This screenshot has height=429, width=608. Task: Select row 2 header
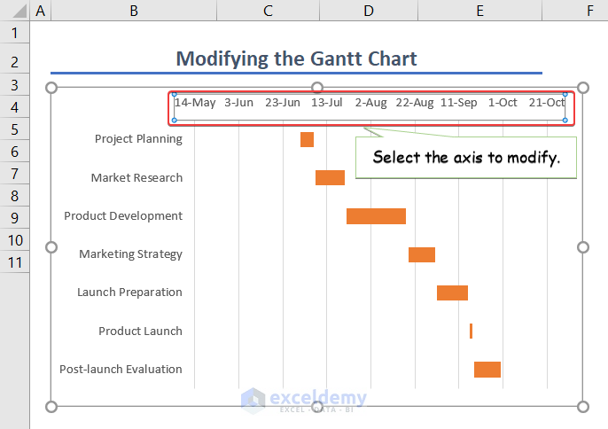[x=15, y=61]
